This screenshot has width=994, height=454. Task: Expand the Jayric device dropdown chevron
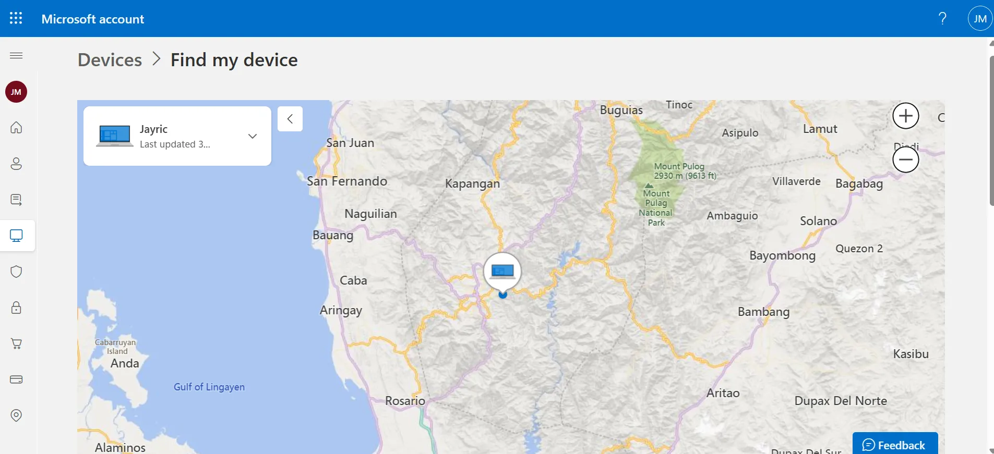click(x=253, y=136)
